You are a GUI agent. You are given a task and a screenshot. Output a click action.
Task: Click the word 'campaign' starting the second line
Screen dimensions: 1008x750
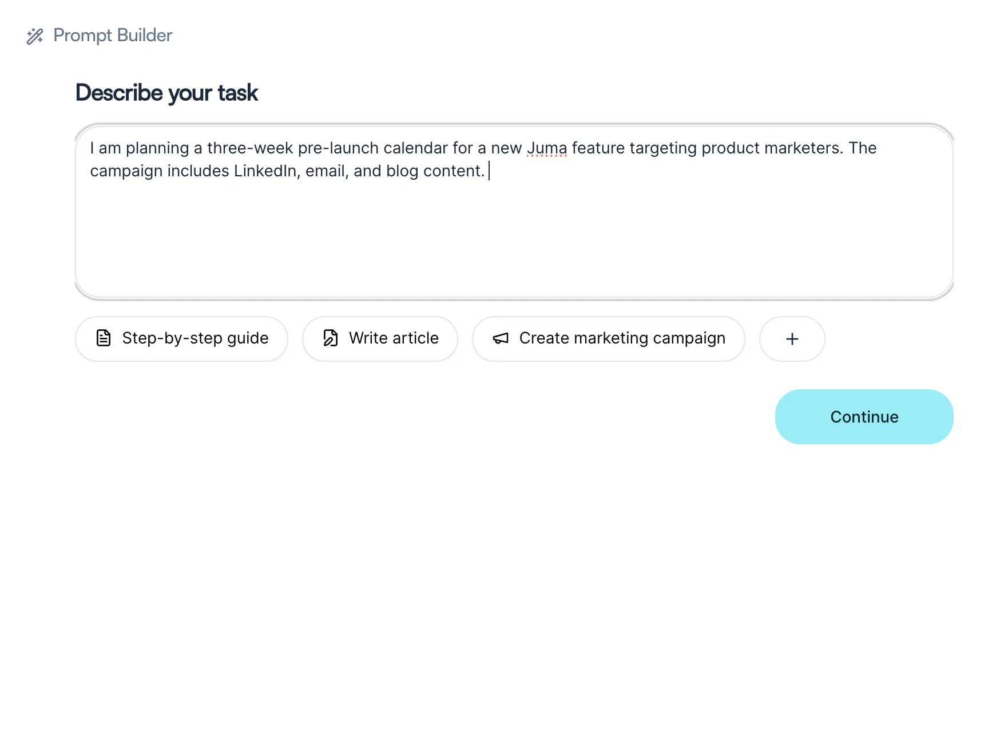pos(126,171)
